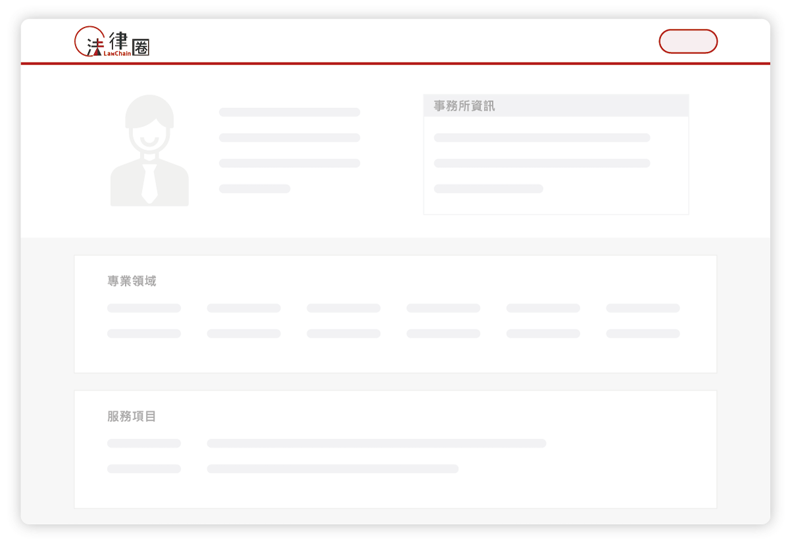Click the 服務項目 section heading
The image size is (790, 546).
pos(130,416)
